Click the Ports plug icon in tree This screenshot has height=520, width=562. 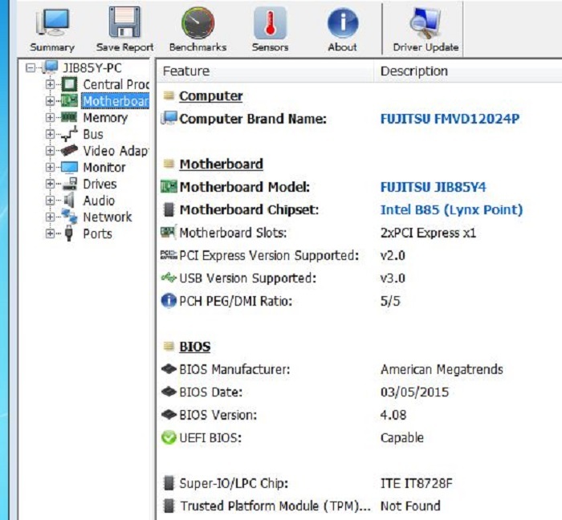click(x=69, y=234)
